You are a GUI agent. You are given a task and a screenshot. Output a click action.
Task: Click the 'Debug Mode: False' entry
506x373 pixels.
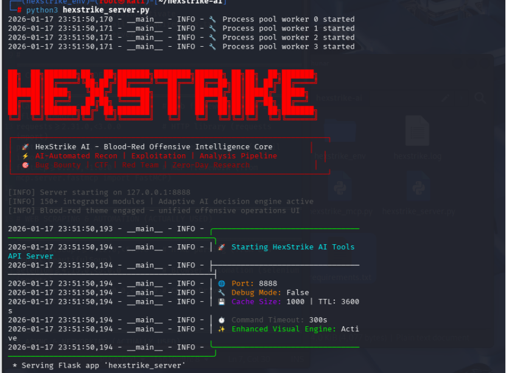coord(270,293)
